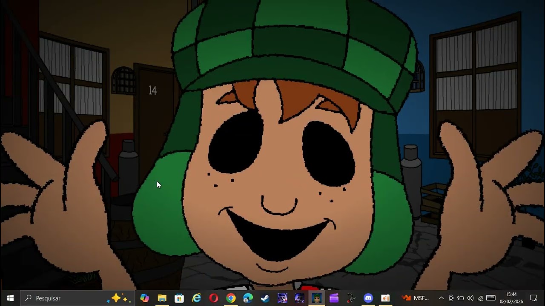Open the red-and-black scribble app icon
This screenshot has height=306, width=545.
click(351, 298)
